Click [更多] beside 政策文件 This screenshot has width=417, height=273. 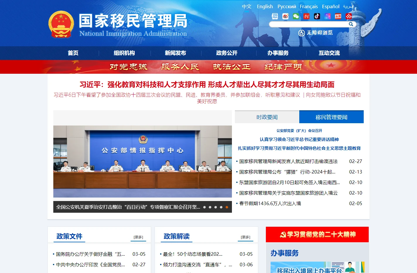point(138,237)
